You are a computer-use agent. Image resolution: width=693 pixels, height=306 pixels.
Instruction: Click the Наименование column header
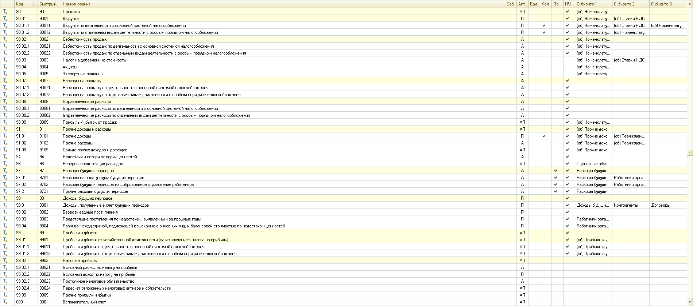(77, 4)
